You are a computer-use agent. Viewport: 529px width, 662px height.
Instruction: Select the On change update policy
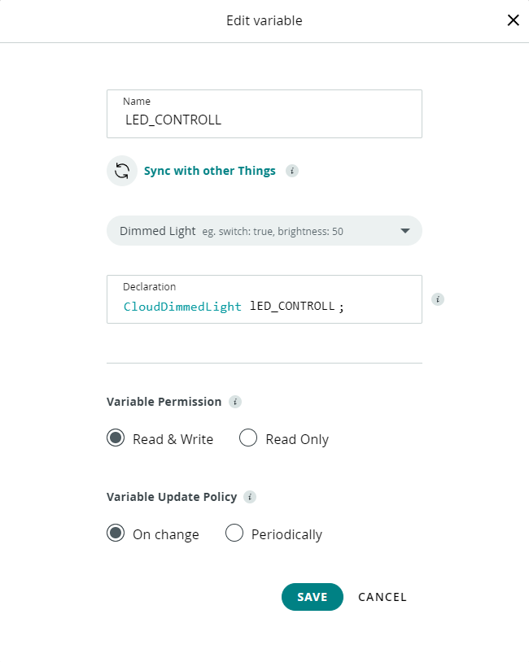[116, 534]
